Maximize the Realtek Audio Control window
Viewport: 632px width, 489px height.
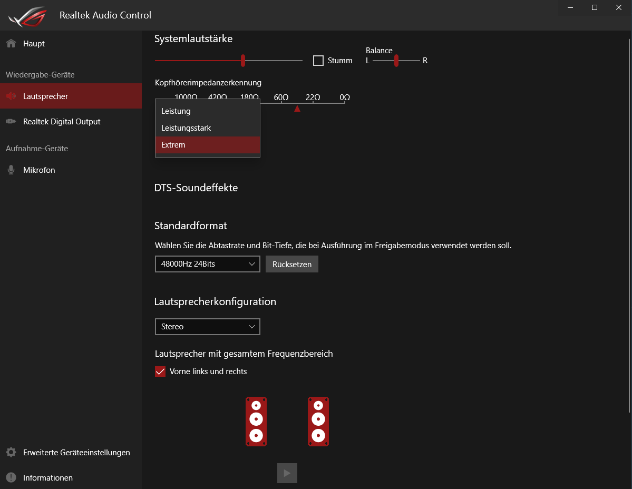click(595, 8)
